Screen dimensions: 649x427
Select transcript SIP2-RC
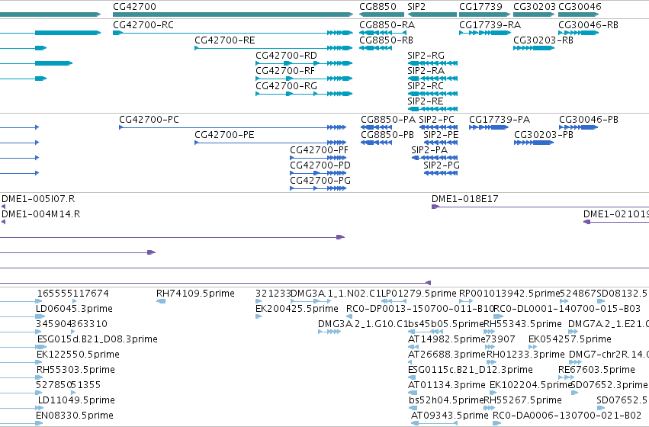(426, 86)
